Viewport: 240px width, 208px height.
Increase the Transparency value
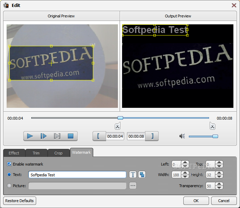coord(219,184)
